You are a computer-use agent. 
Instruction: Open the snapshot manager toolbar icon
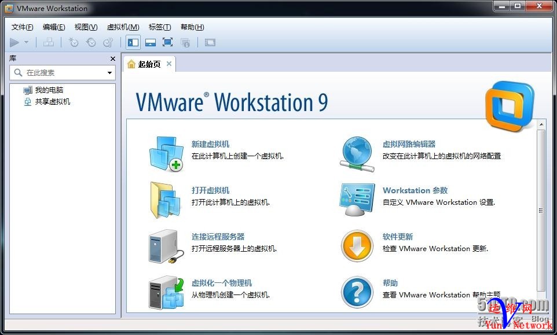coord(108,43)
